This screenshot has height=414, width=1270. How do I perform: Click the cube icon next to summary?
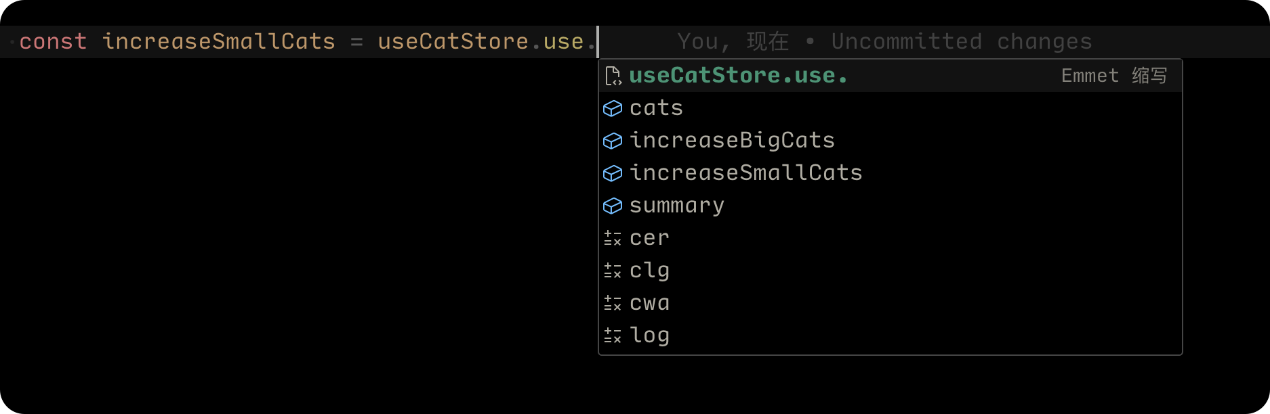click(x=613, y=206)
